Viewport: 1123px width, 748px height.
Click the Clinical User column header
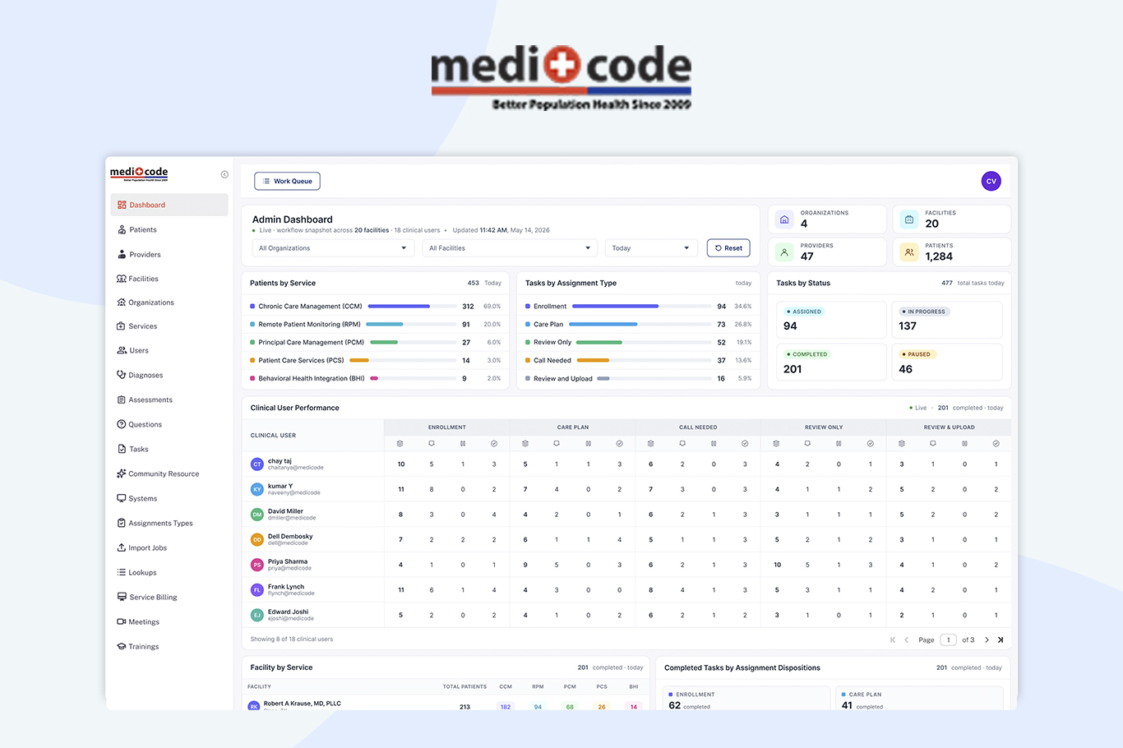click(273, 436)
